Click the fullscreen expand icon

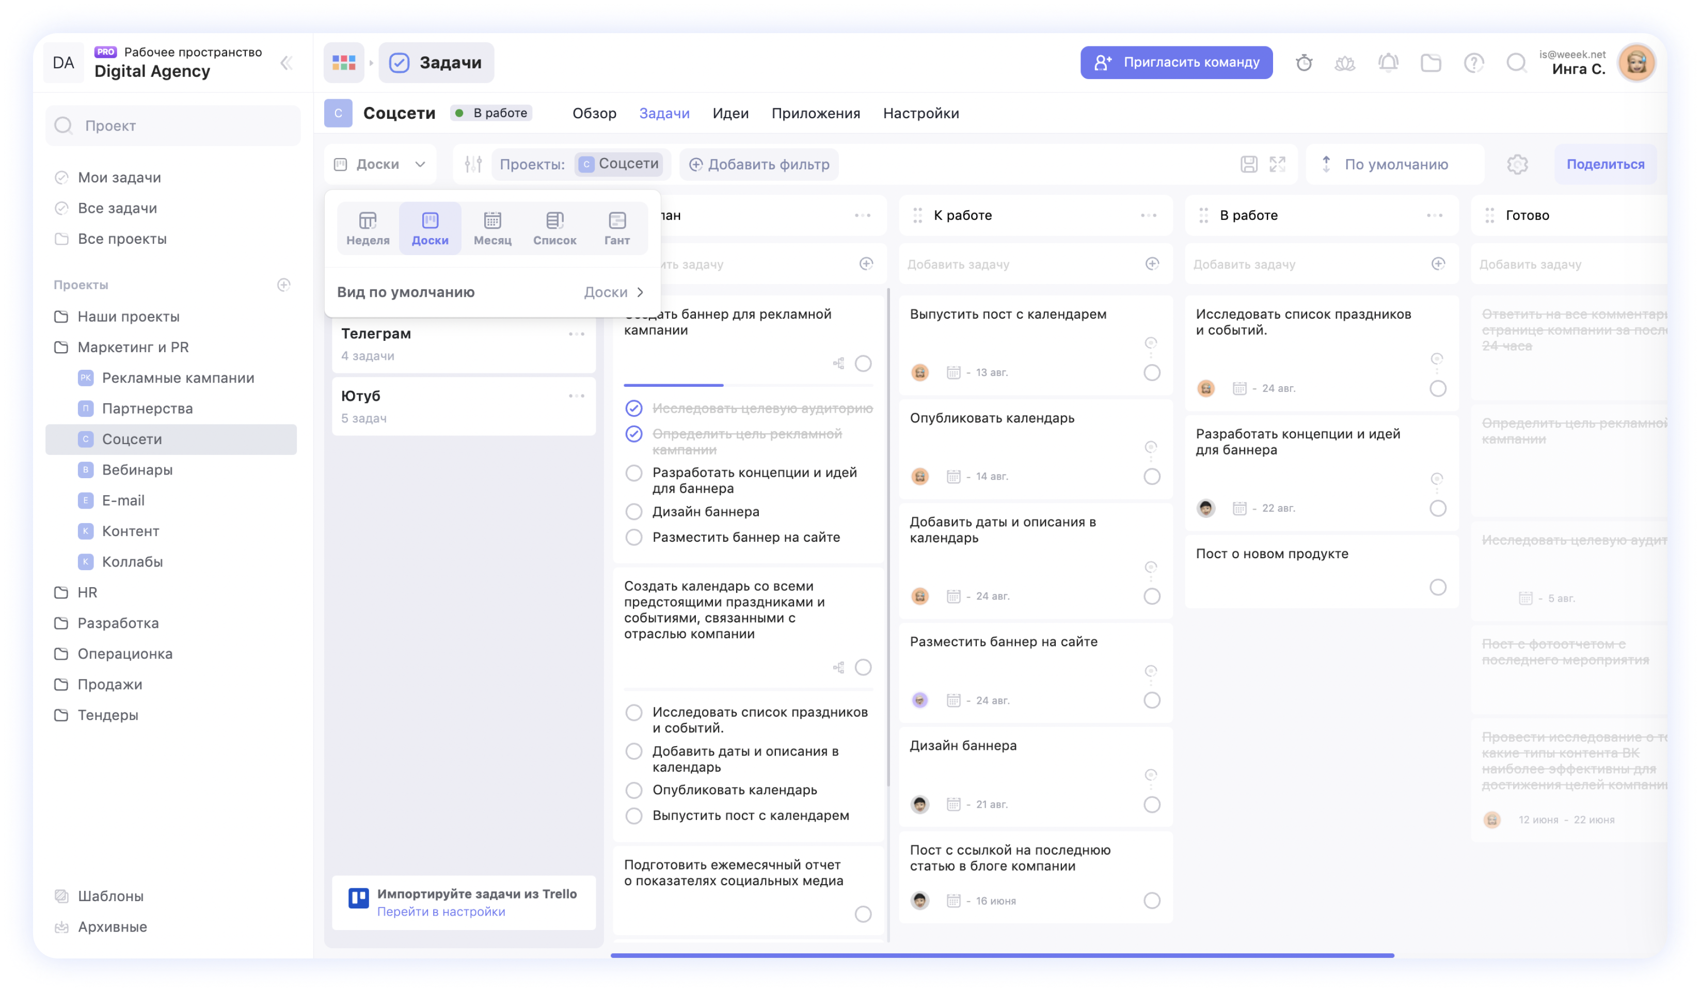1277,164
